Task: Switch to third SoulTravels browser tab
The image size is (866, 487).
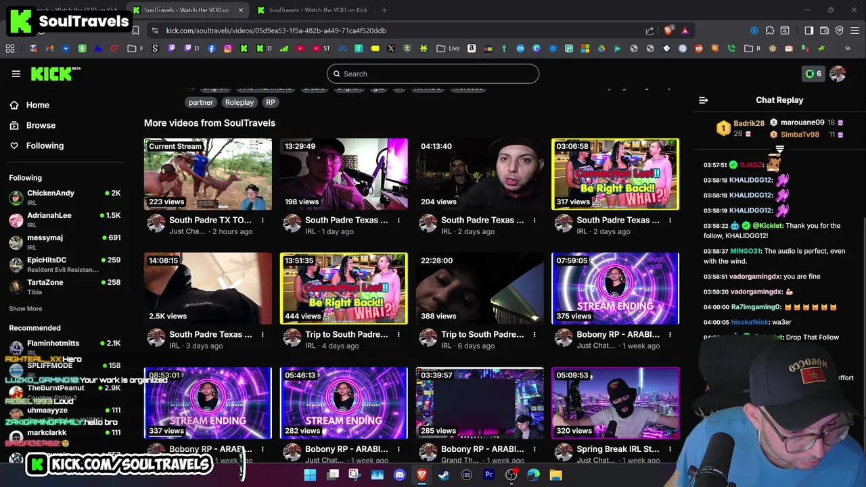Action: pos(311,10)
